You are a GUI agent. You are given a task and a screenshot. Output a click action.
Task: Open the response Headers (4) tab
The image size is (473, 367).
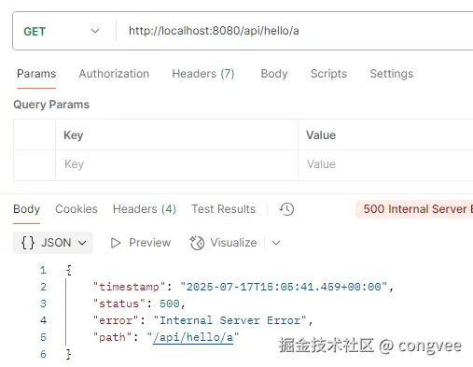(x=145, y=209)
